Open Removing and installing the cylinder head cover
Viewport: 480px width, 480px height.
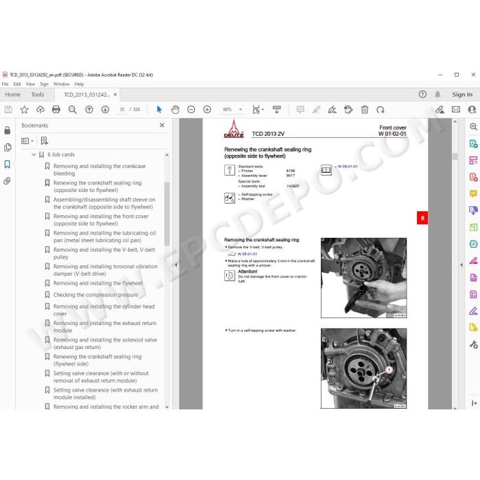tap(104, 310)
